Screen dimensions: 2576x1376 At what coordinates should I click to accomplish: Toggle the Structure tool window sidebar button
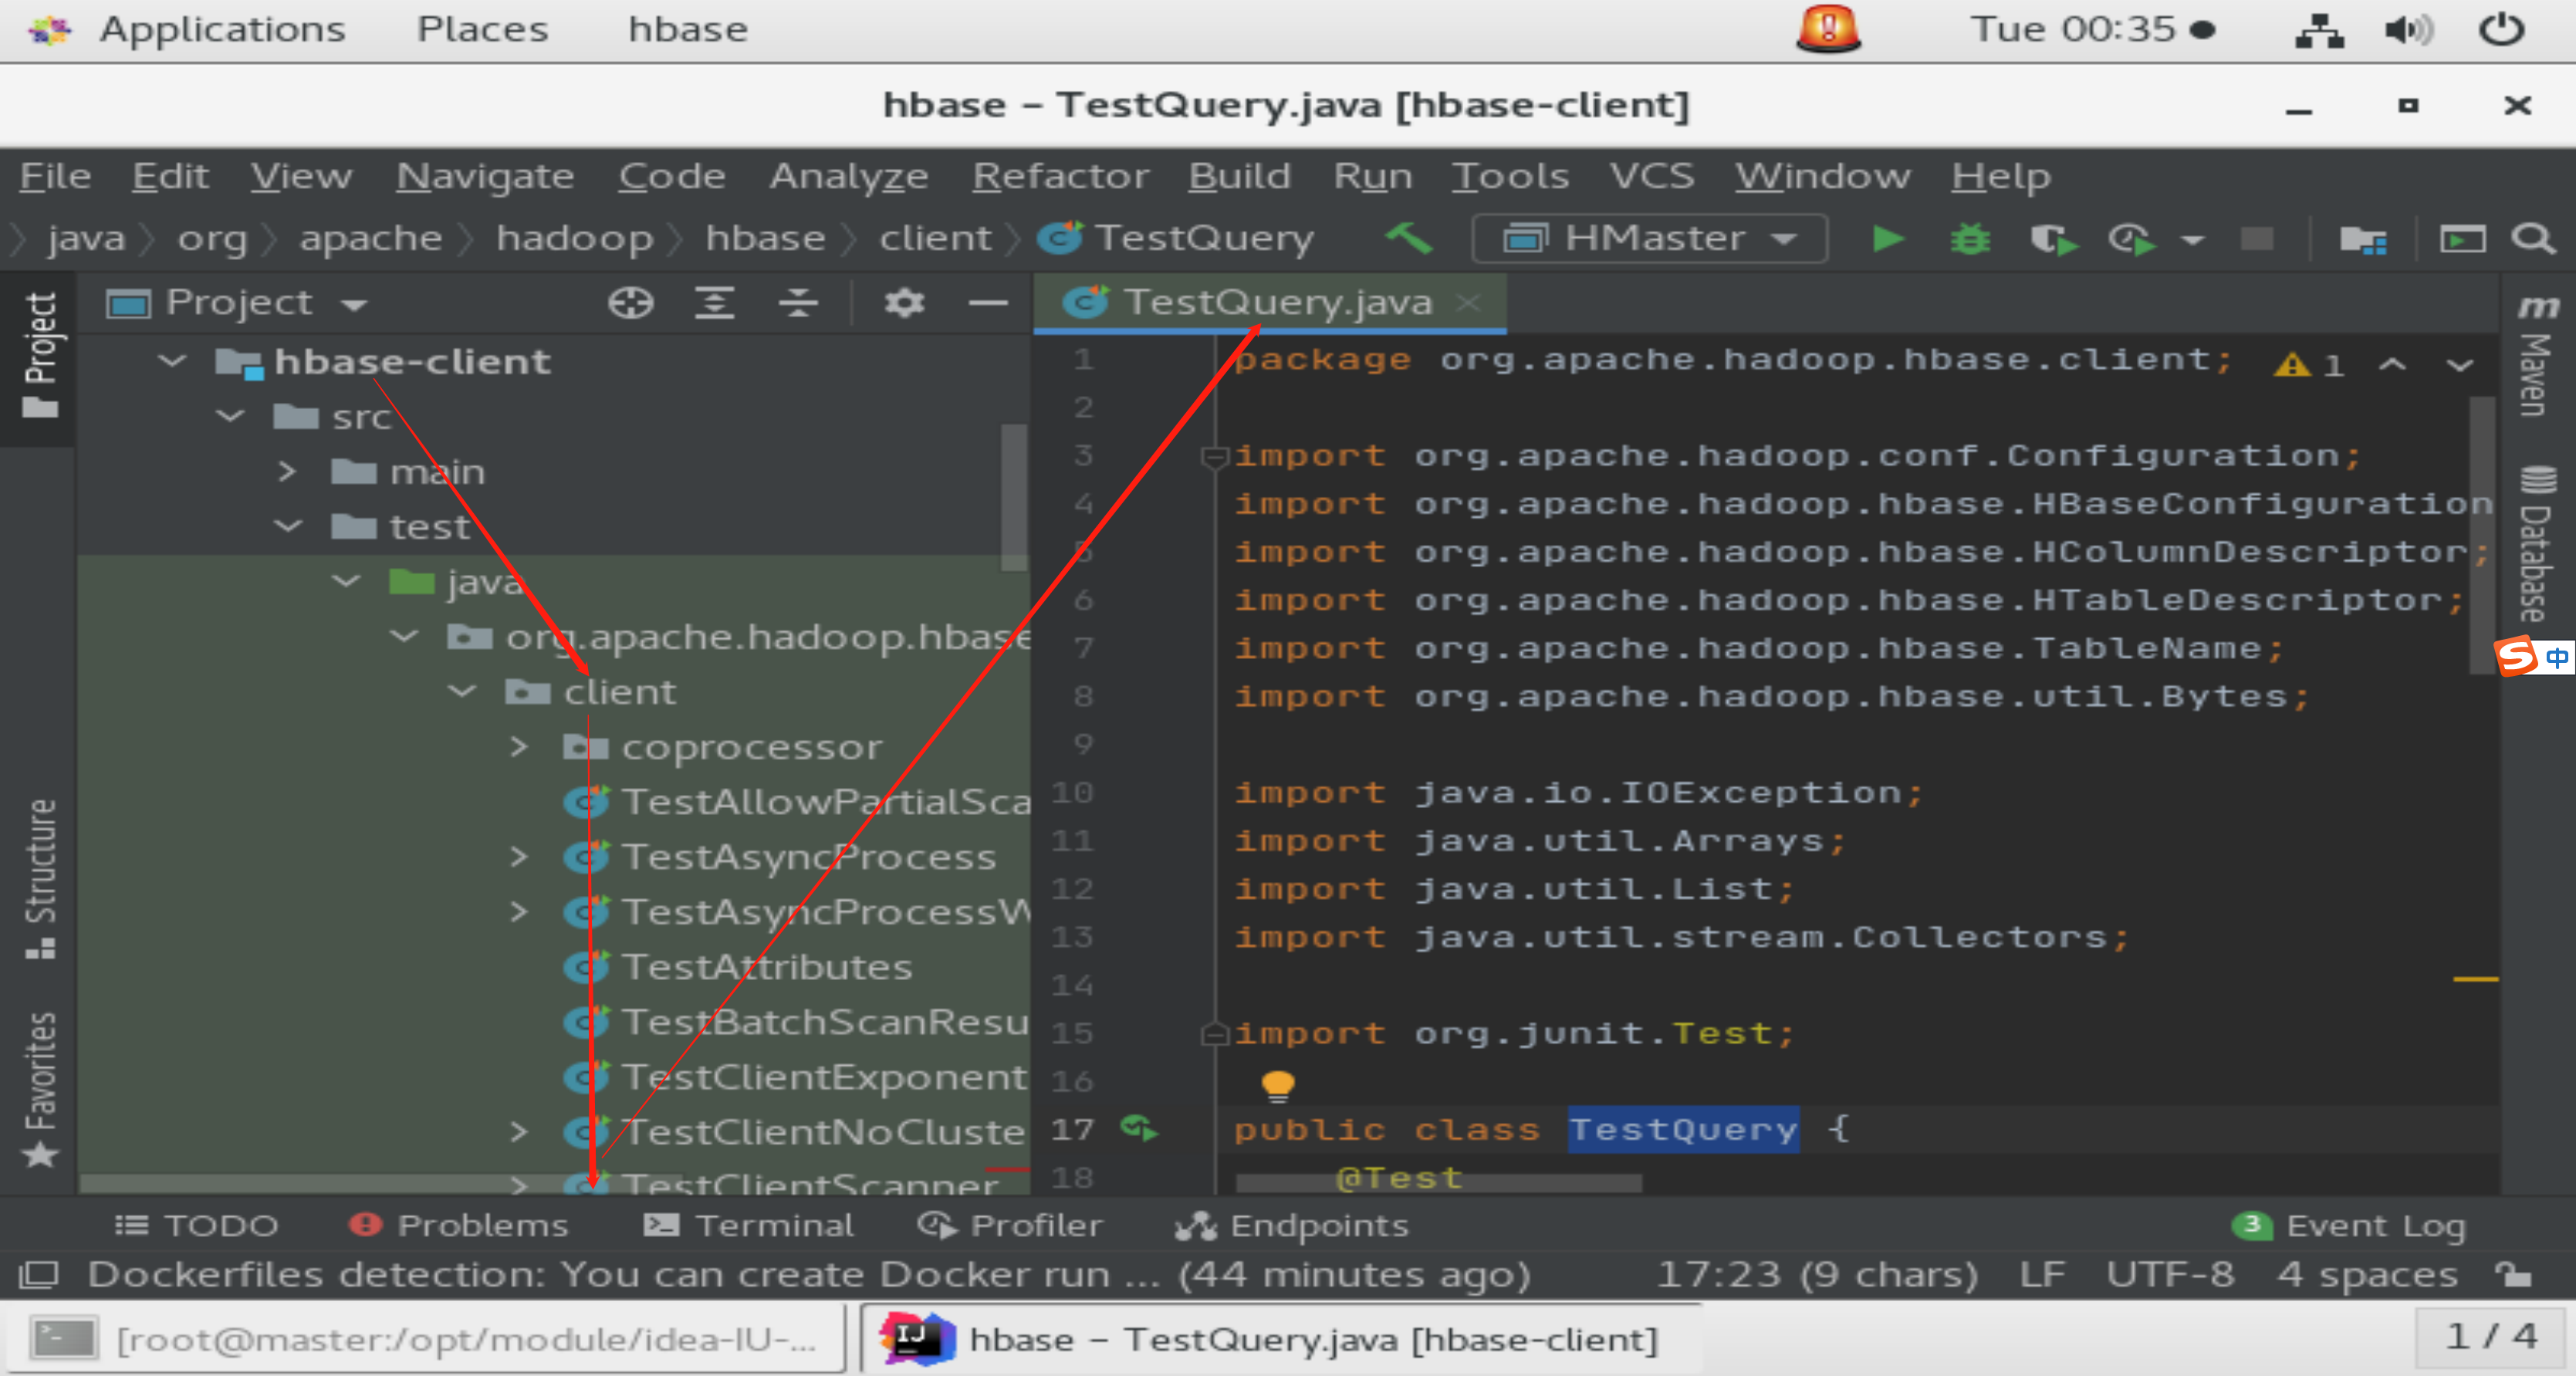[40, 878]
